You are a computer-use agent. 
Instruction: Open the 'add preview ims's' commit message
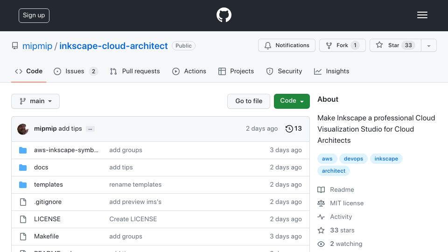pyautogui.click(x=135, y=202)
